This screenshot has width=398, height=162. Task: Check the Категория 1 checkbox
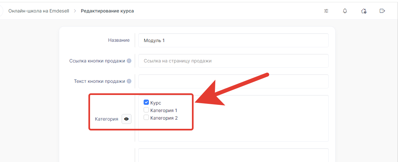pos(147,110)
